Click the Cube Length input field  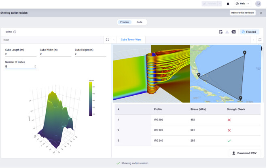20,54
